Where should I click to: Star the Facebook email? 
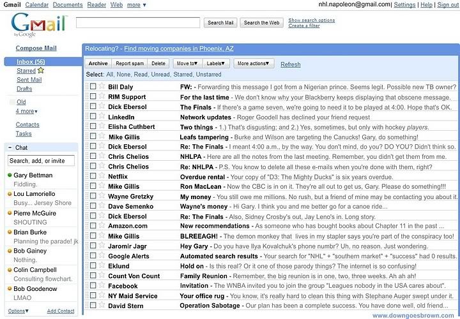[102, 285]
